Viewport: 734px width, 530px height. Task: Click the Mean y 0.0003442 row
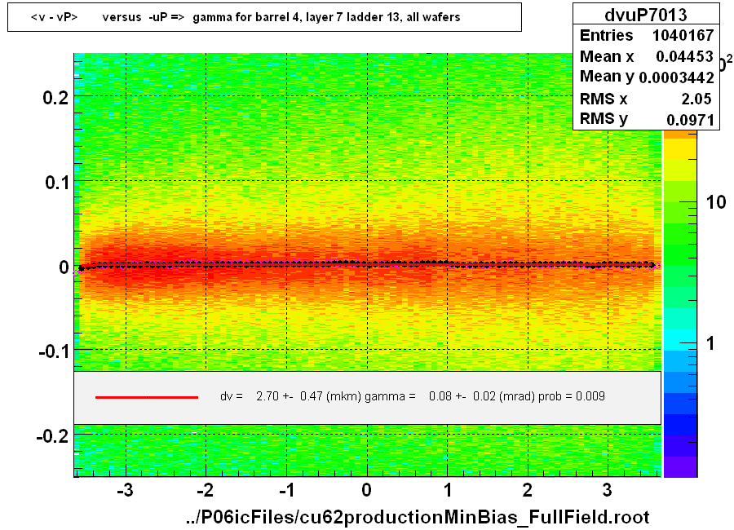(x=647, y=77)
